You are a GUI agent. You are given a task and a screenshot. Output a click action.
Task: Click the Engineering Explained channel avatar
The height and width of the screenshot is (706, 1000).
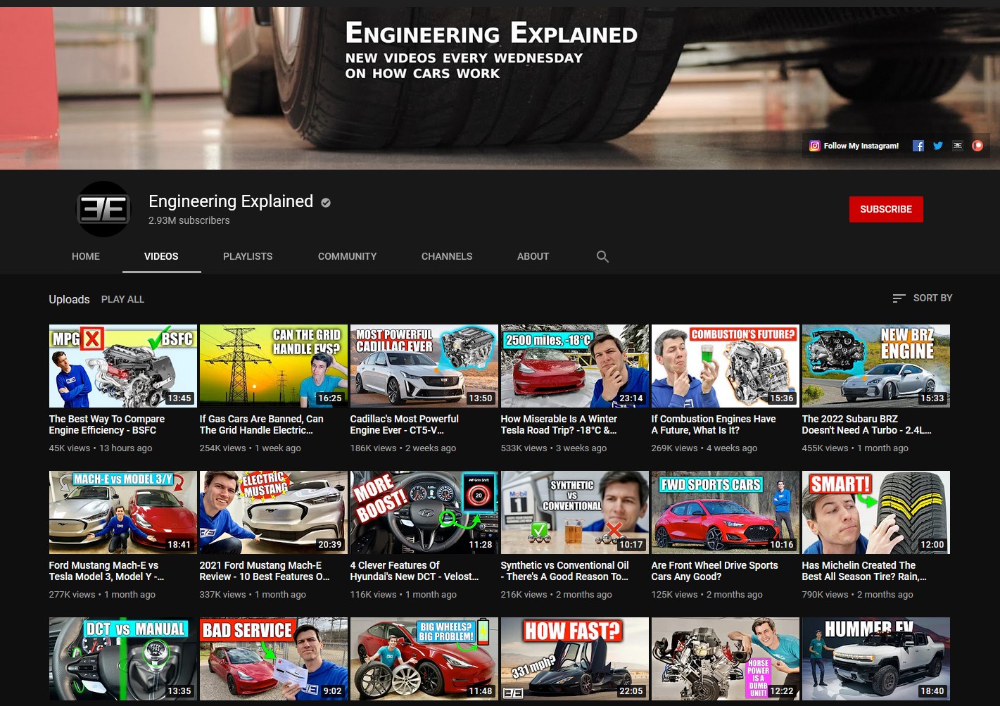coord(103,209)
